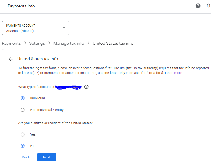Click the back arrow beside United States tax info
This screenshot has height=161, width=211.
pos(11,59)
